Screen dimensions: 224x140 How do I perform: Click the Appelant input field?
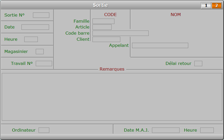click(x=160, y=45)
